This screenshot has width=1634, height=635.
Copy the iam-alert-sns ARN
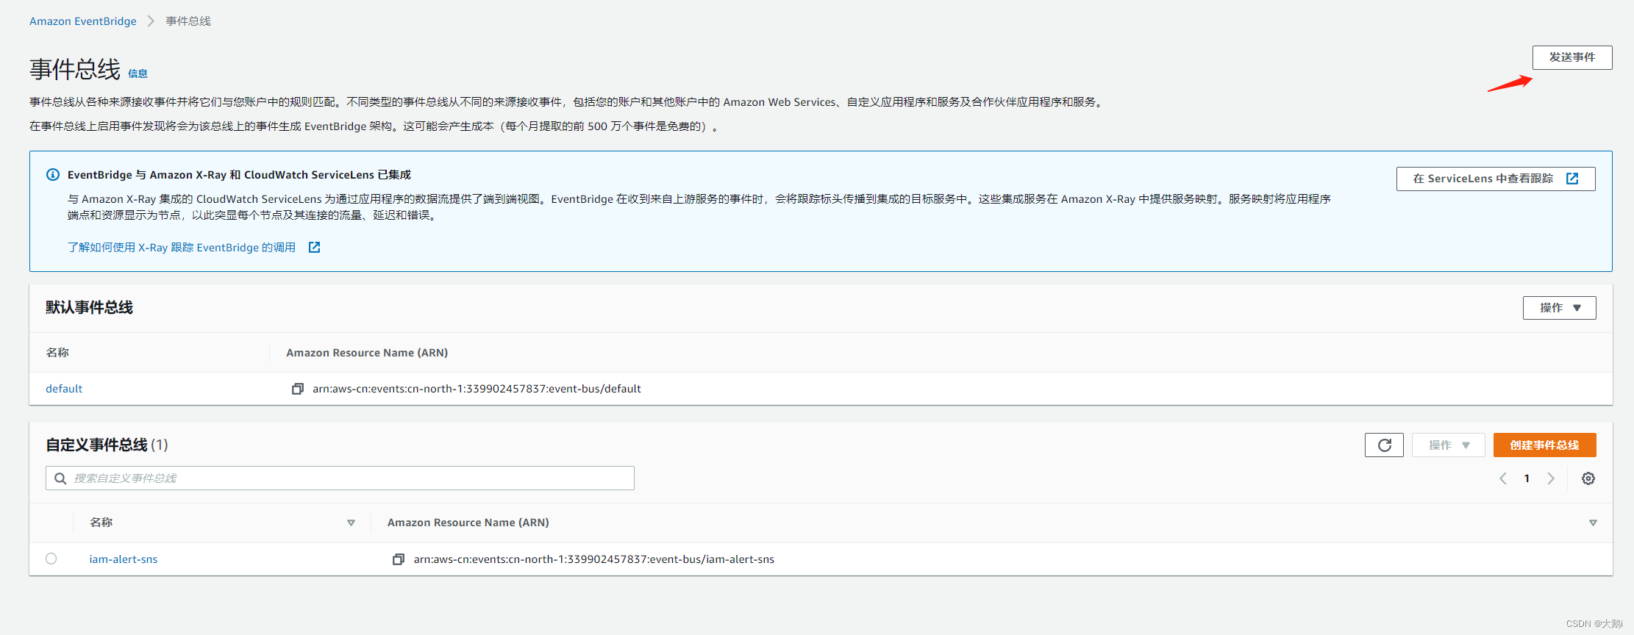point(398,559)
